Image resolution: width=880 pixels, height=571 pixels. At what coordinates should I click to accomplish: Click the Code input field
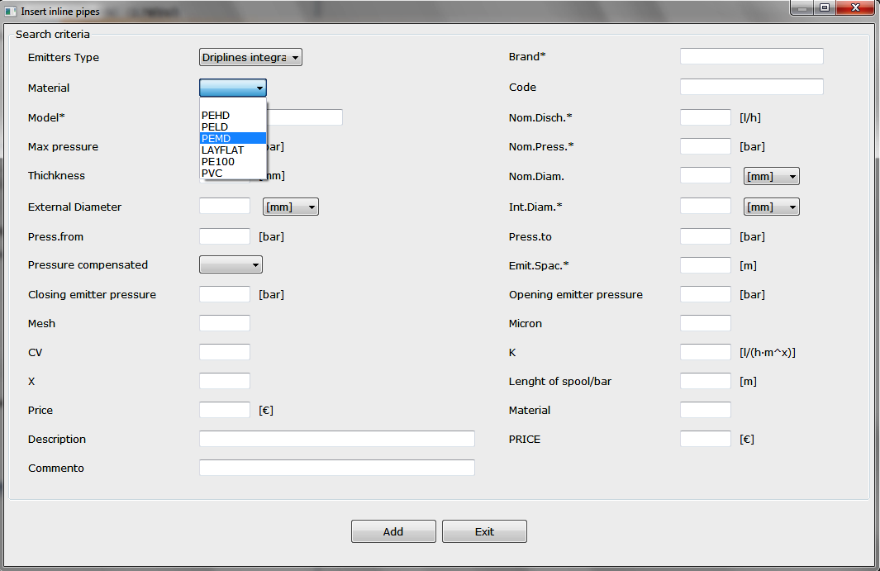tap(751, 87)
